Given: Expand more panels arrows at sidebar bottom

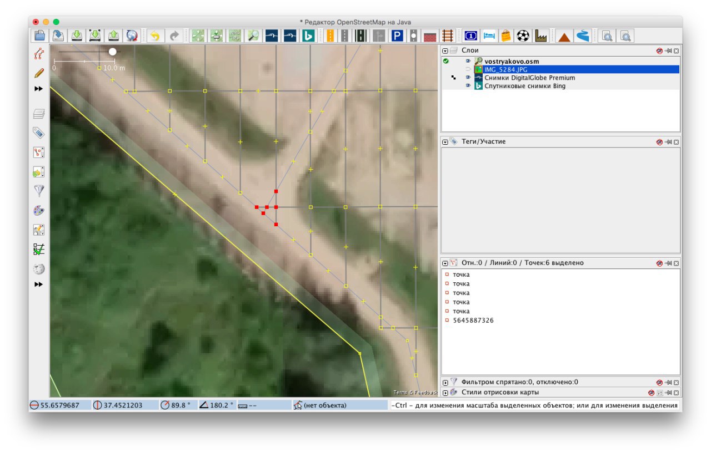Looking at the screenshot, I should (38, 284).
